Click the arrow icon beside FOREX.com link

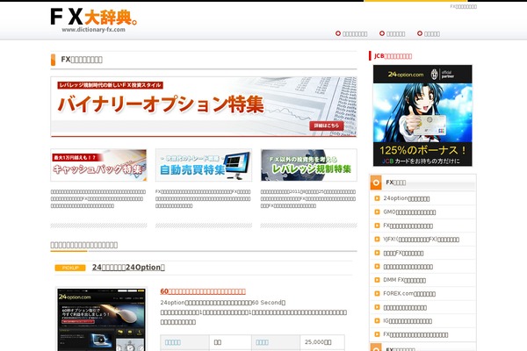(377, 294)
